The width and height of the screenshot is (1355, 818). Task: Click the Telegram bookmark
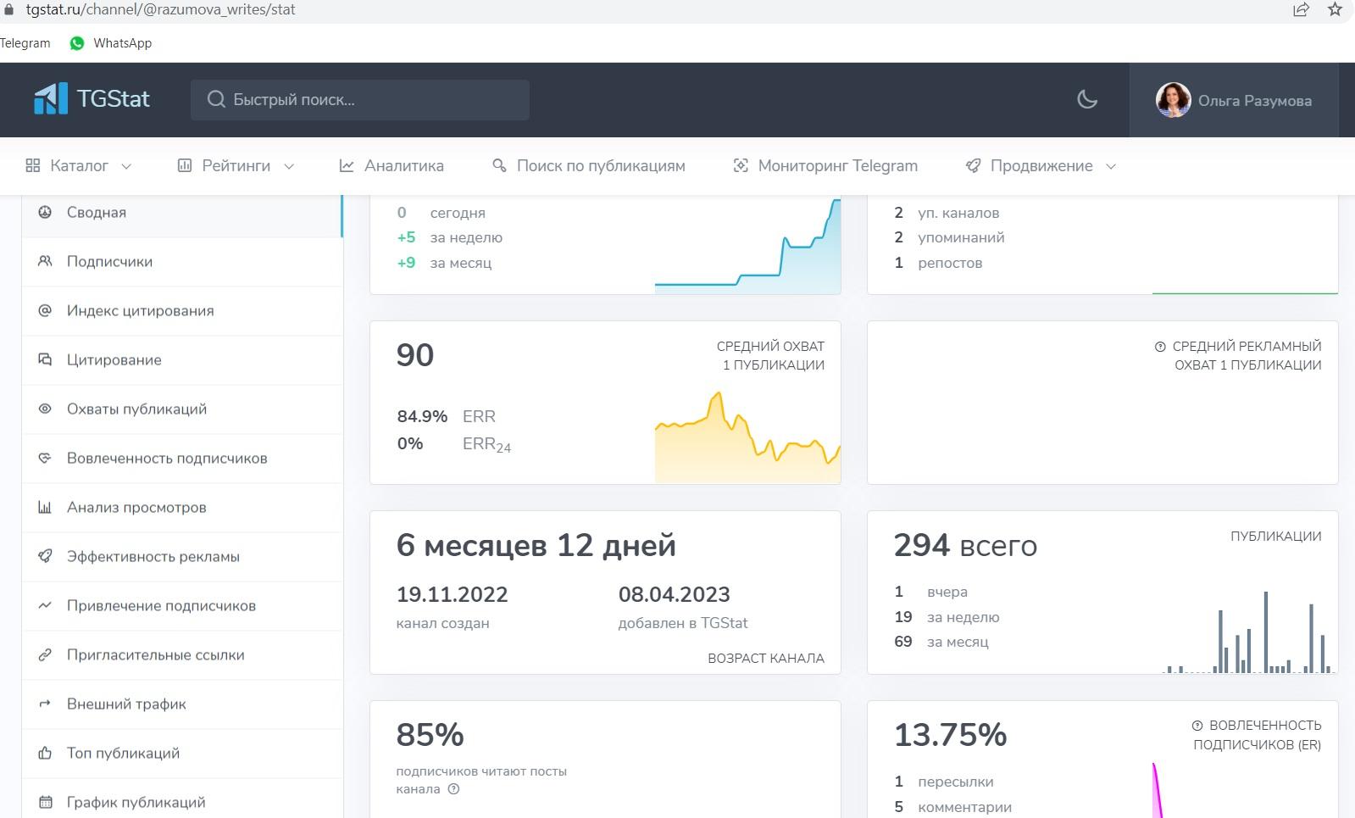pyautogui.click(x=25, y=43)
